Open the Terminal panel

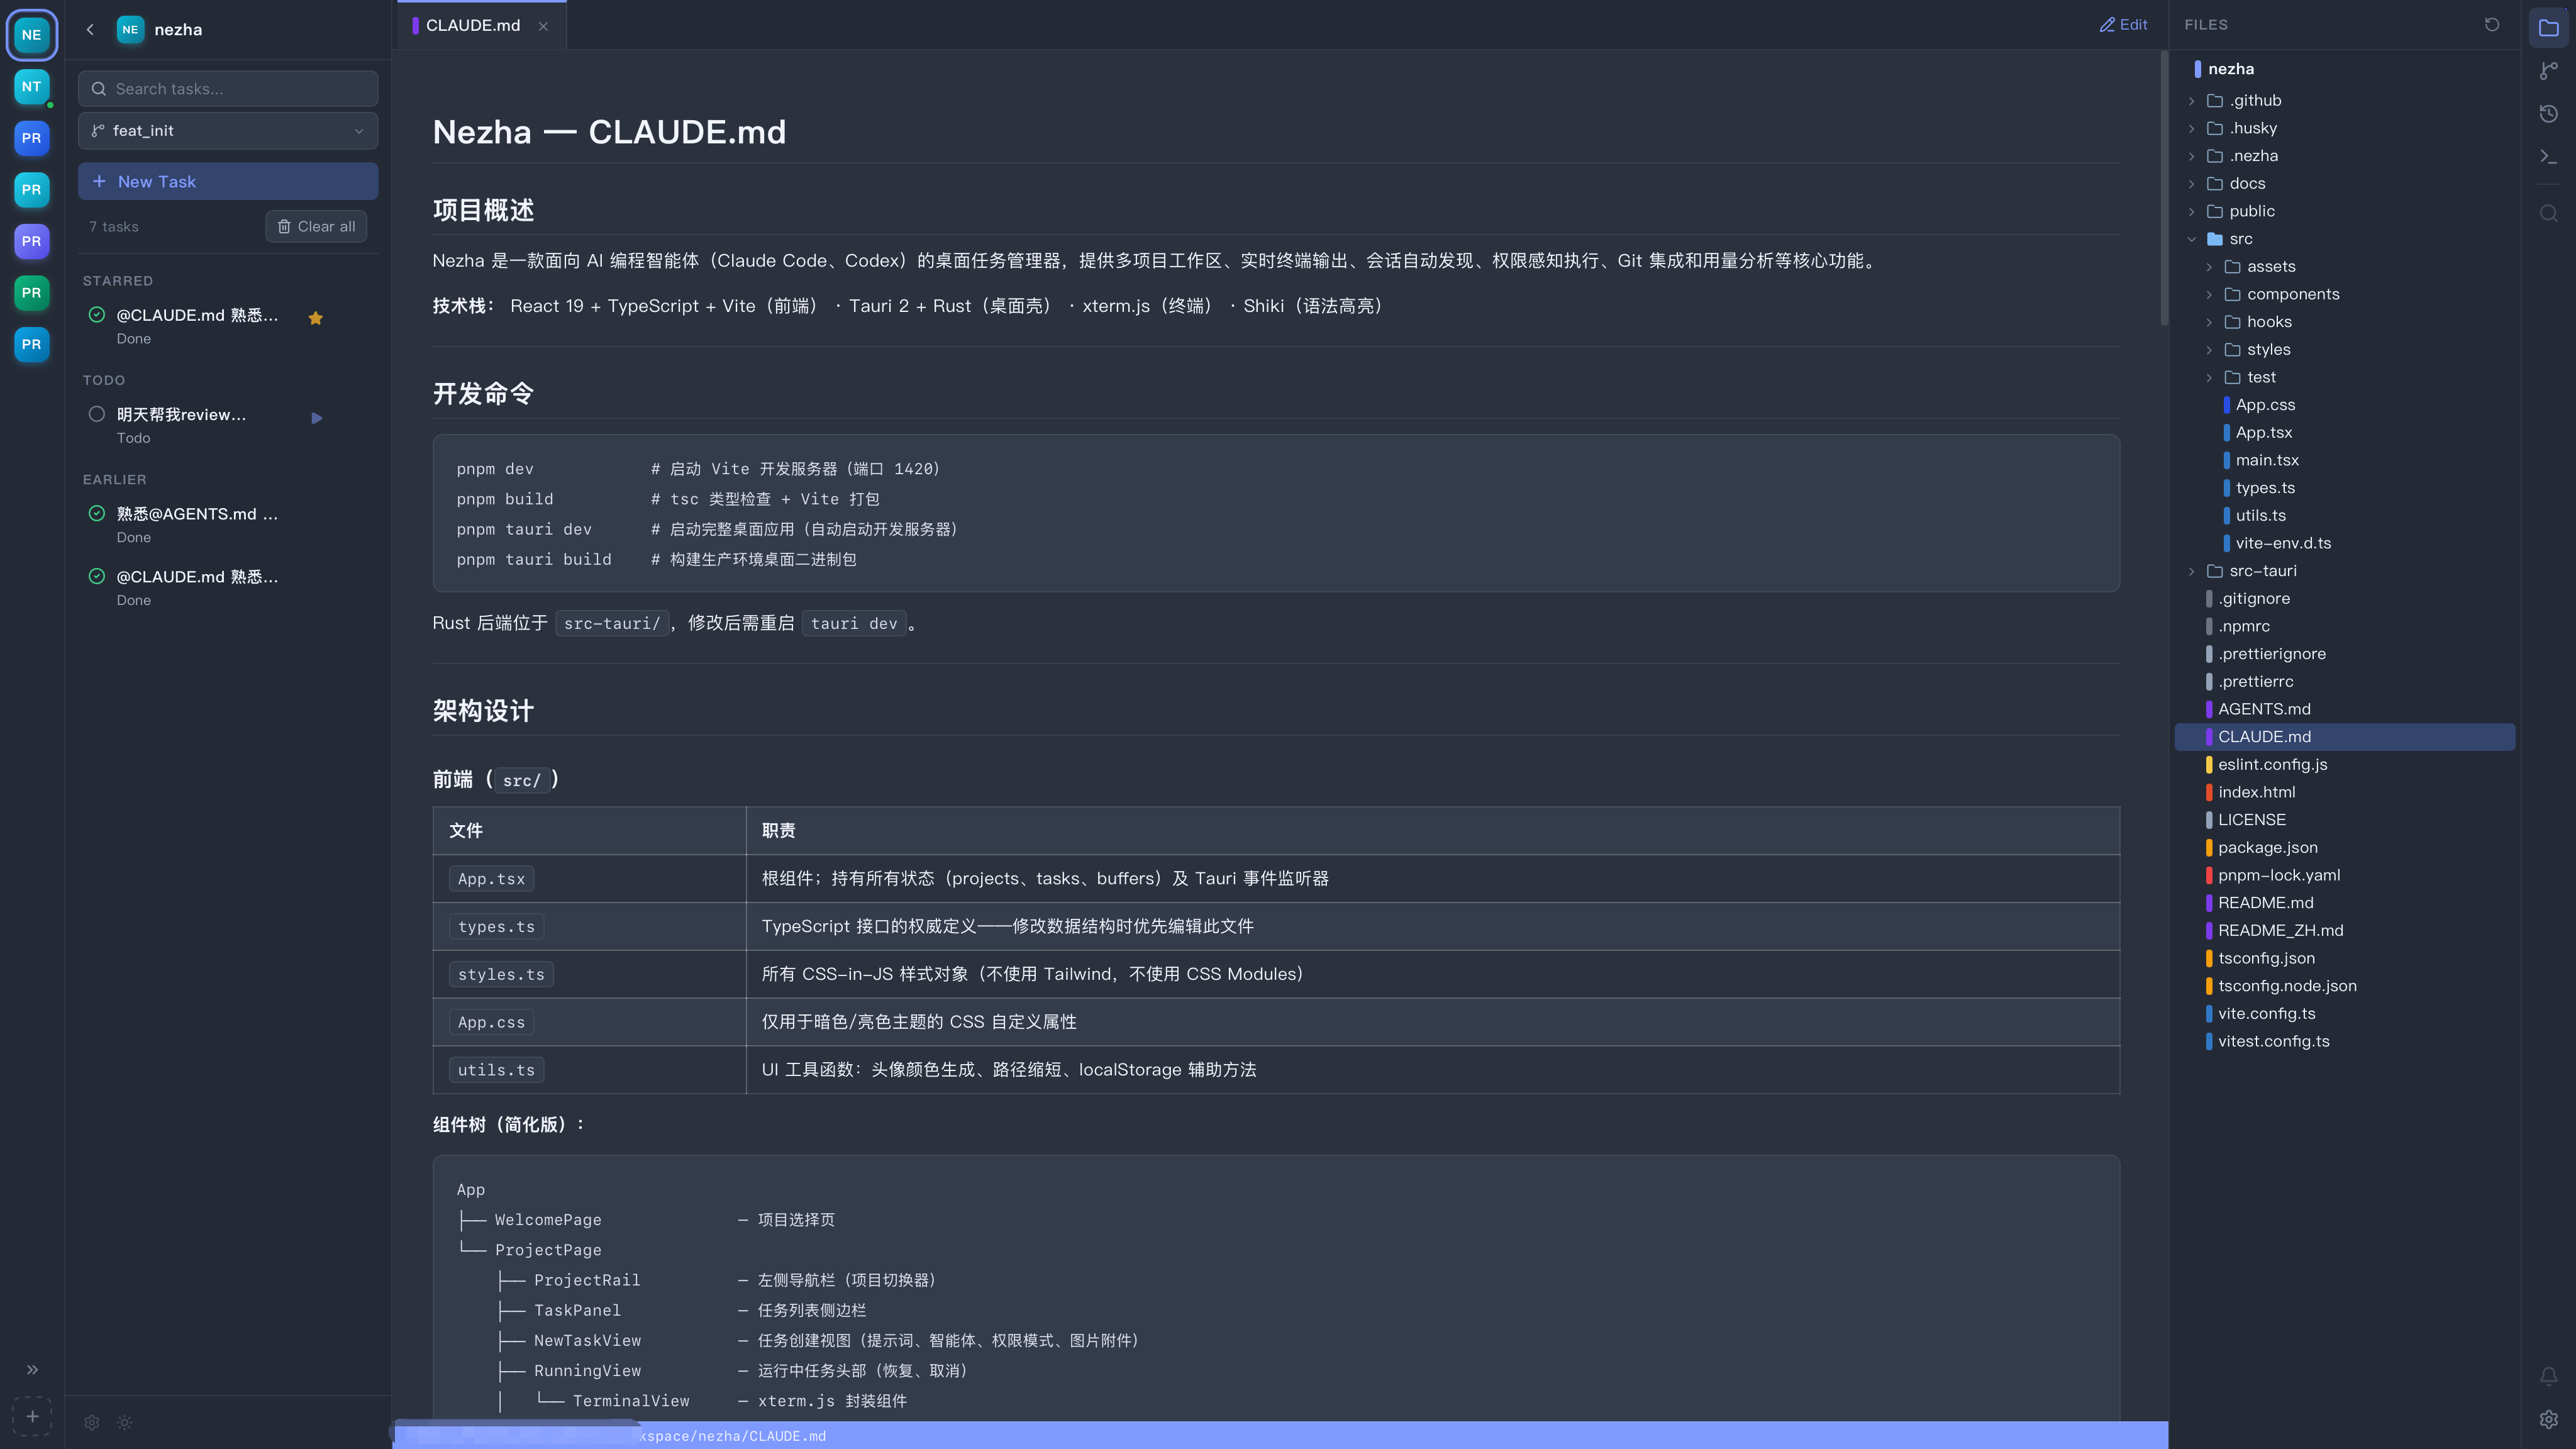(x=2548, y=156)
